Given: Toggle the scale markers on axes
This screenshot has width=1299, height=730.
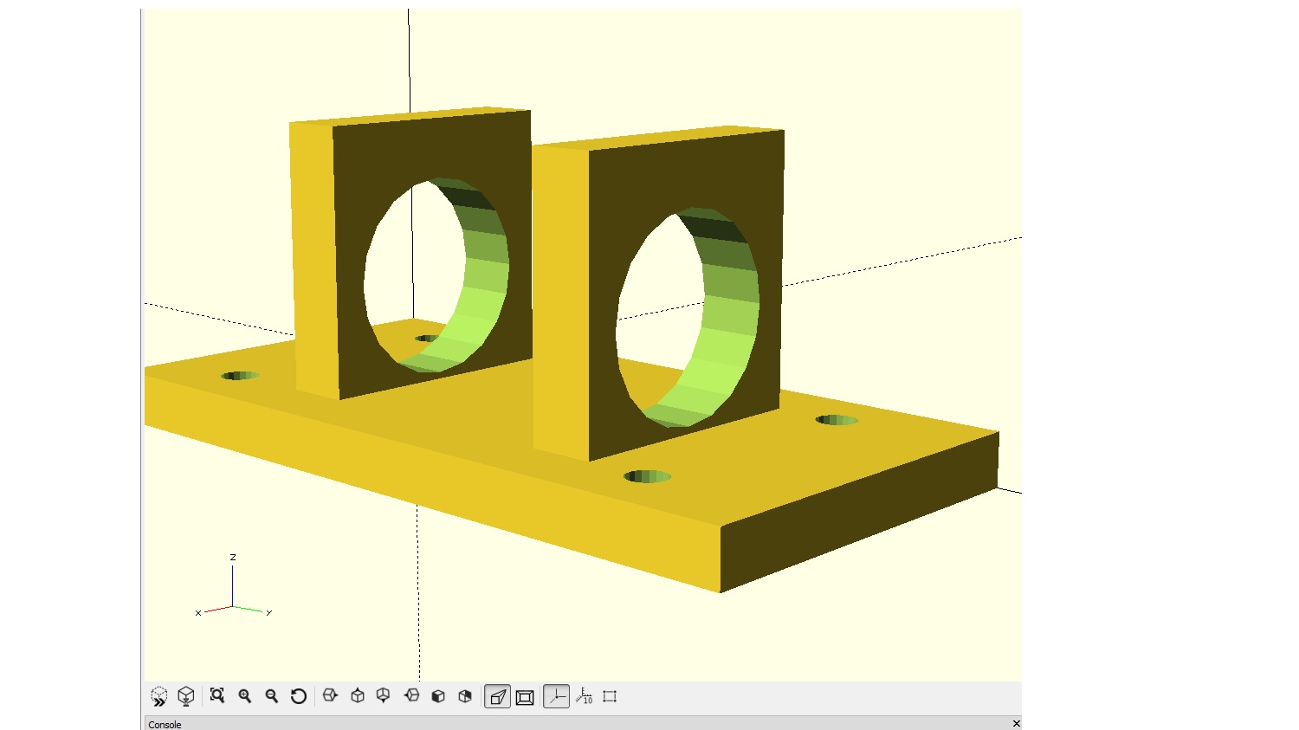Looking at the screenshot, I should point(584,696).
